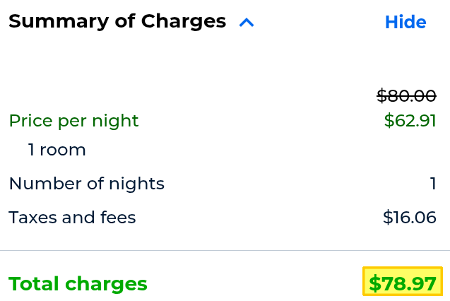This screenshot has width=450, height=301.
Task: Select the Taxes and fees label
Action: pyautogui.click(x=72, y=218)
